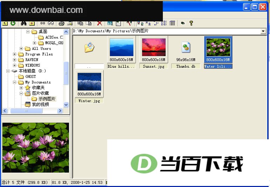Viewport: 270px width, 187px height.
Task: Toggle preview with the eye icon
Action: pos(183,23)
